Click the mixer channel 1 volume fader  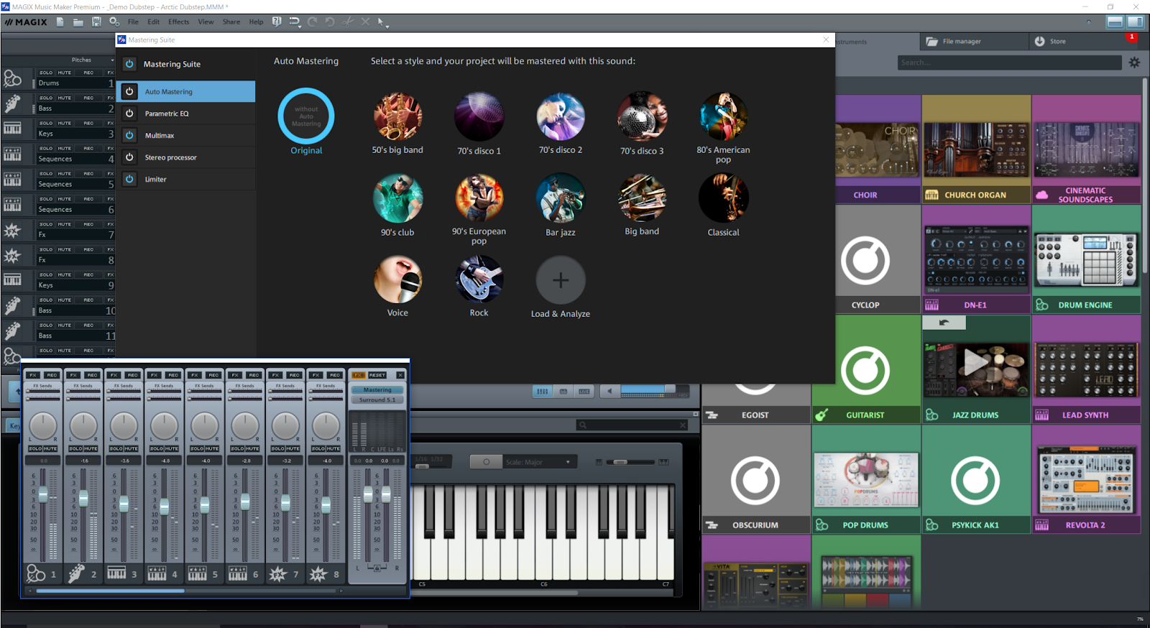43,495
